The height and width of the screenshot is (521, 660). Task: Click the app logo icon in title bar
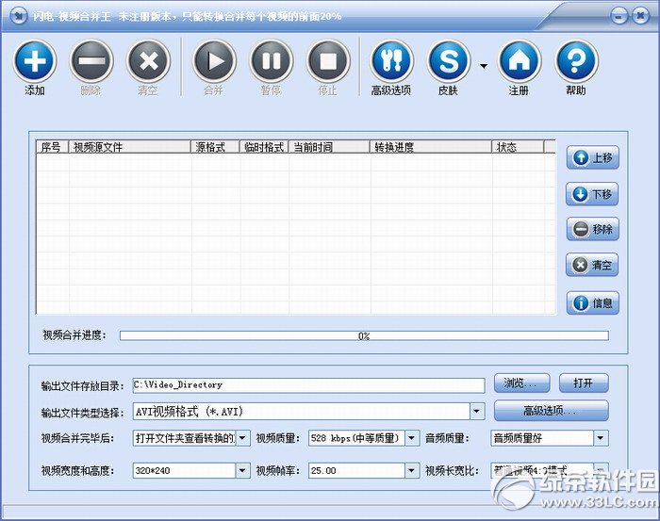coord(18,16)
